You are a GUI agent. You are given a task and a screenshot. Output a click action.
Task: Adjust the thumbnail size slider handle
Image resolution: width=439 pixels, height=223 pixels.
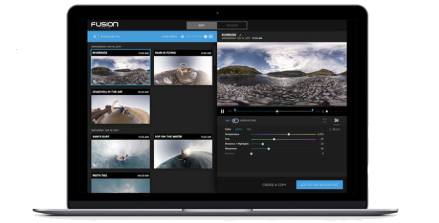(x=205, y=37)
